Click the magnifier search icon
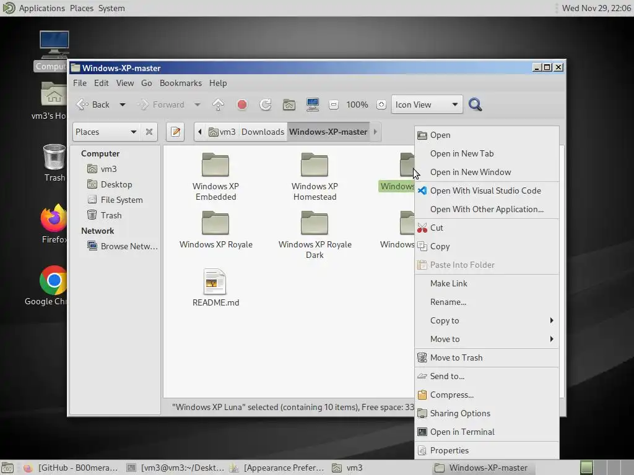634x475 pixels. [x=475, y=105]
